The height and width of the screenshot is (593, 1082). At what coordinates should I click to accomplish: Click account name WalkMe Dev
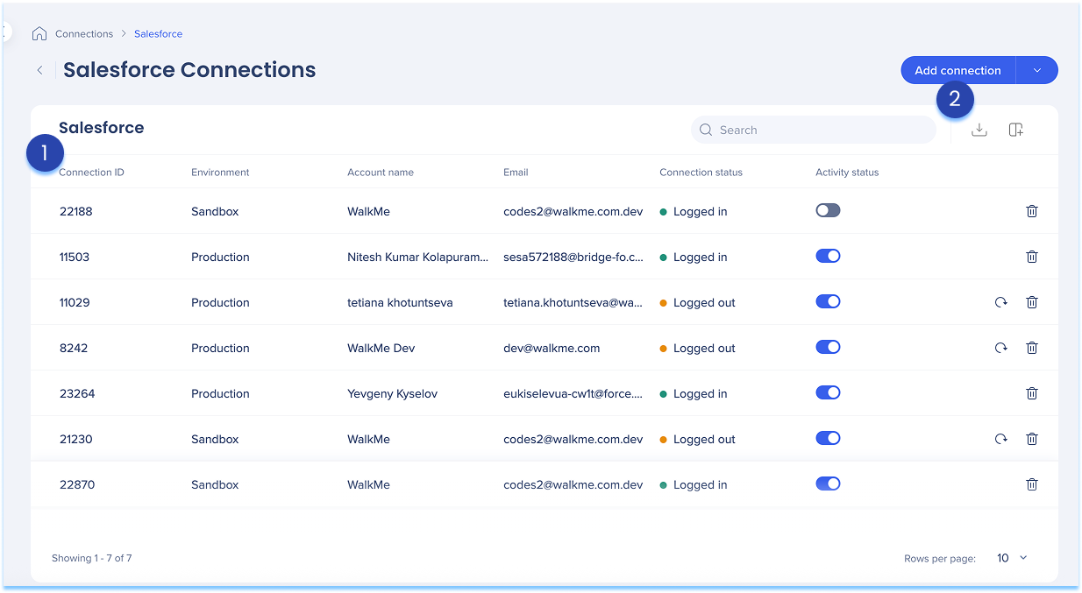[x=381, y=348]
